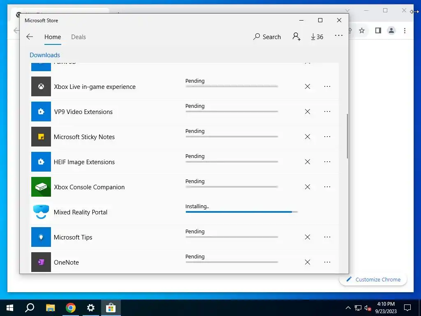Open the See more menu in Store header
The image size is (421, 316).
point(339,35)
